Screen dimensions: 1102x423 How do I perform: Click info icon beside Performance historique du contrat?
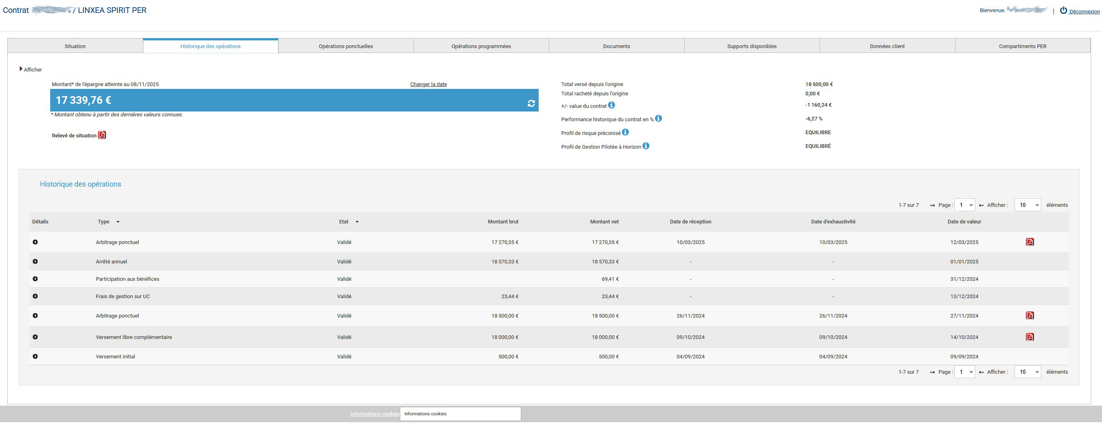[x=658, y=118]
